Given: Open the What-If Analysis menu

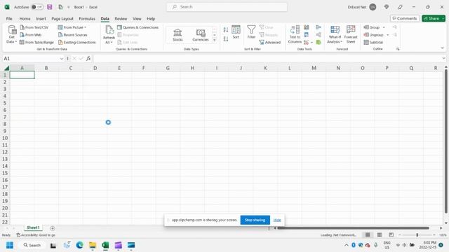Looking at the screenshot, I should click(x=335, y=34).
